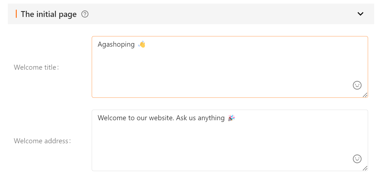Click the Welcome title resize handle
Viewport: 375px width, 178px height.
tap(365, 95)
